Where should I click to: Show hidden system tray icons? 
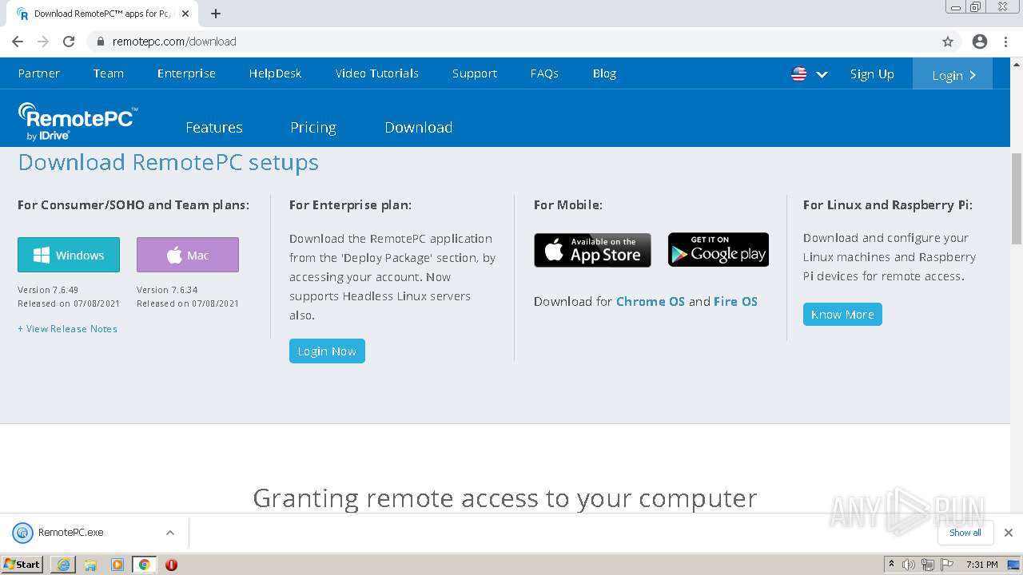coord(891,564)
